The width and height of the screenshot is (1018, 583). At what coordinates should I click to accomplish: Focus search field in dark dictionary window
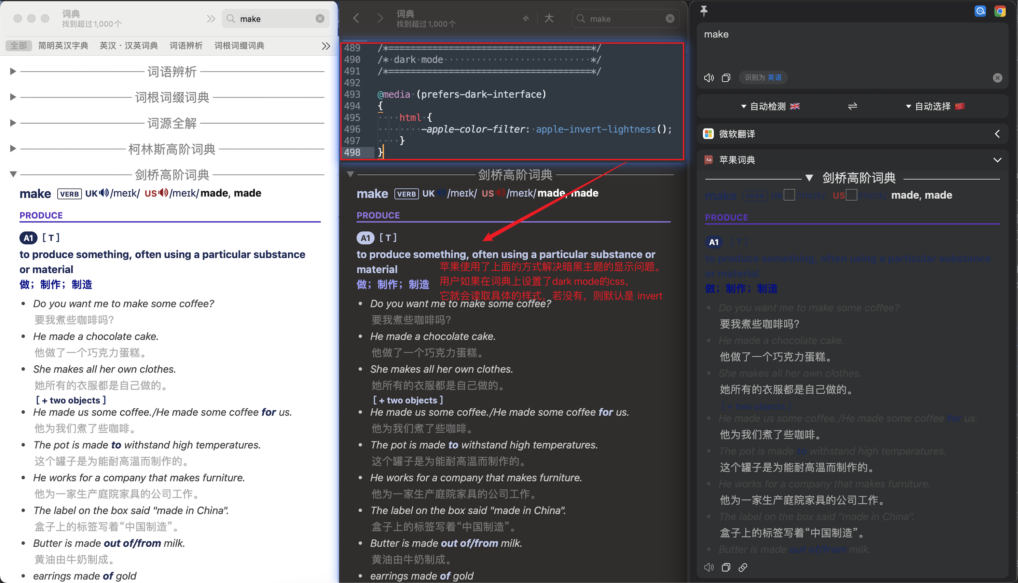pyautogui.click(x=626, y=18)
